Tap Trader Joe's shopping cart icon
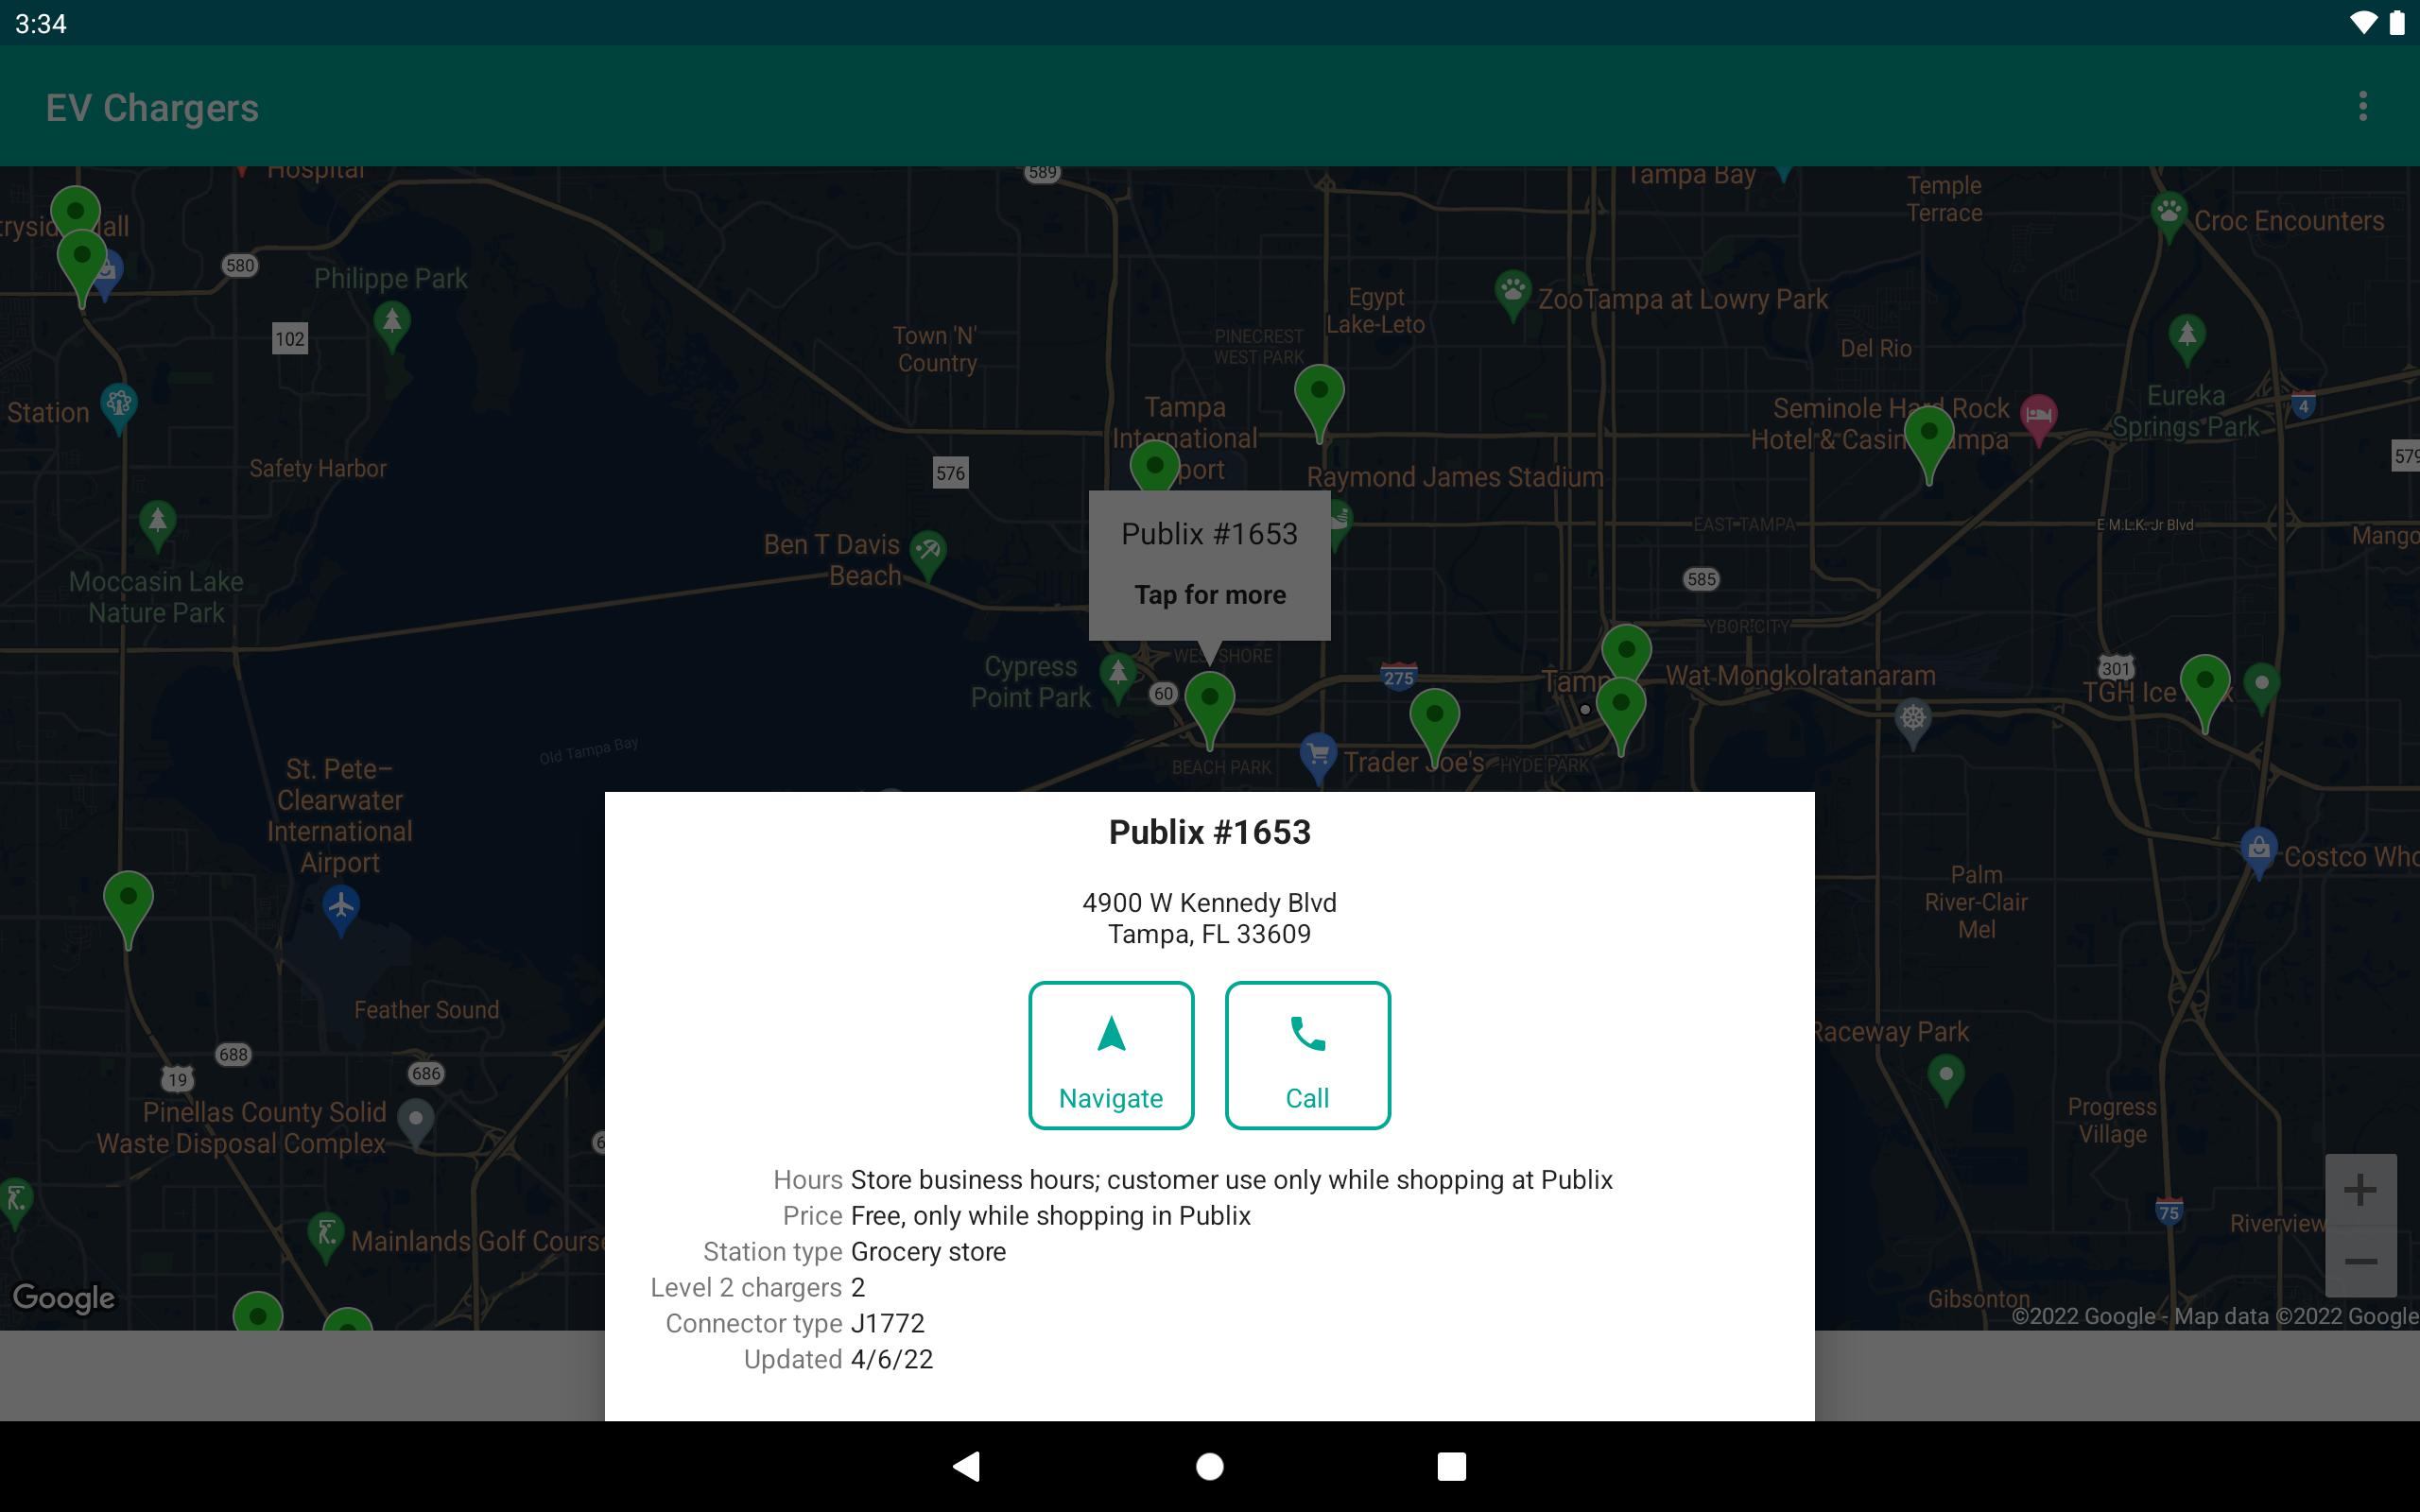2420x1512 pixels. coord(1318,757)
